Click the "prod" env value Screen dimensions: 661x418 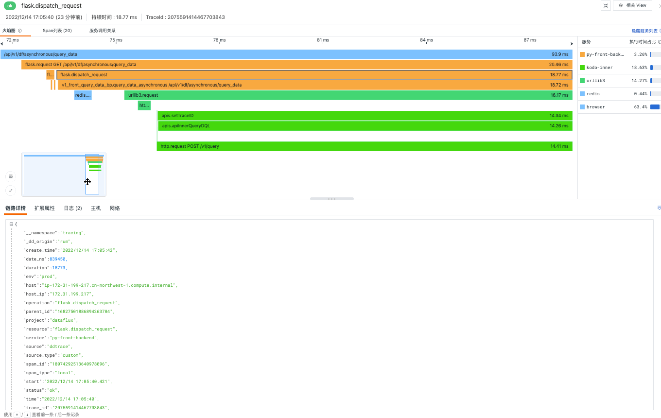tap(47, 277)
